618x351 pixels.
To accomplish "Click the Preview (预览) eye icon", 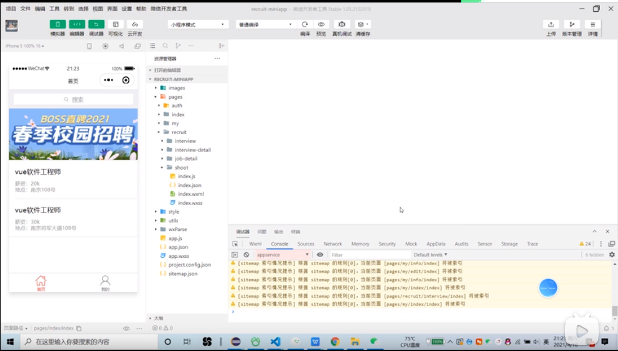I will point(321,24).
